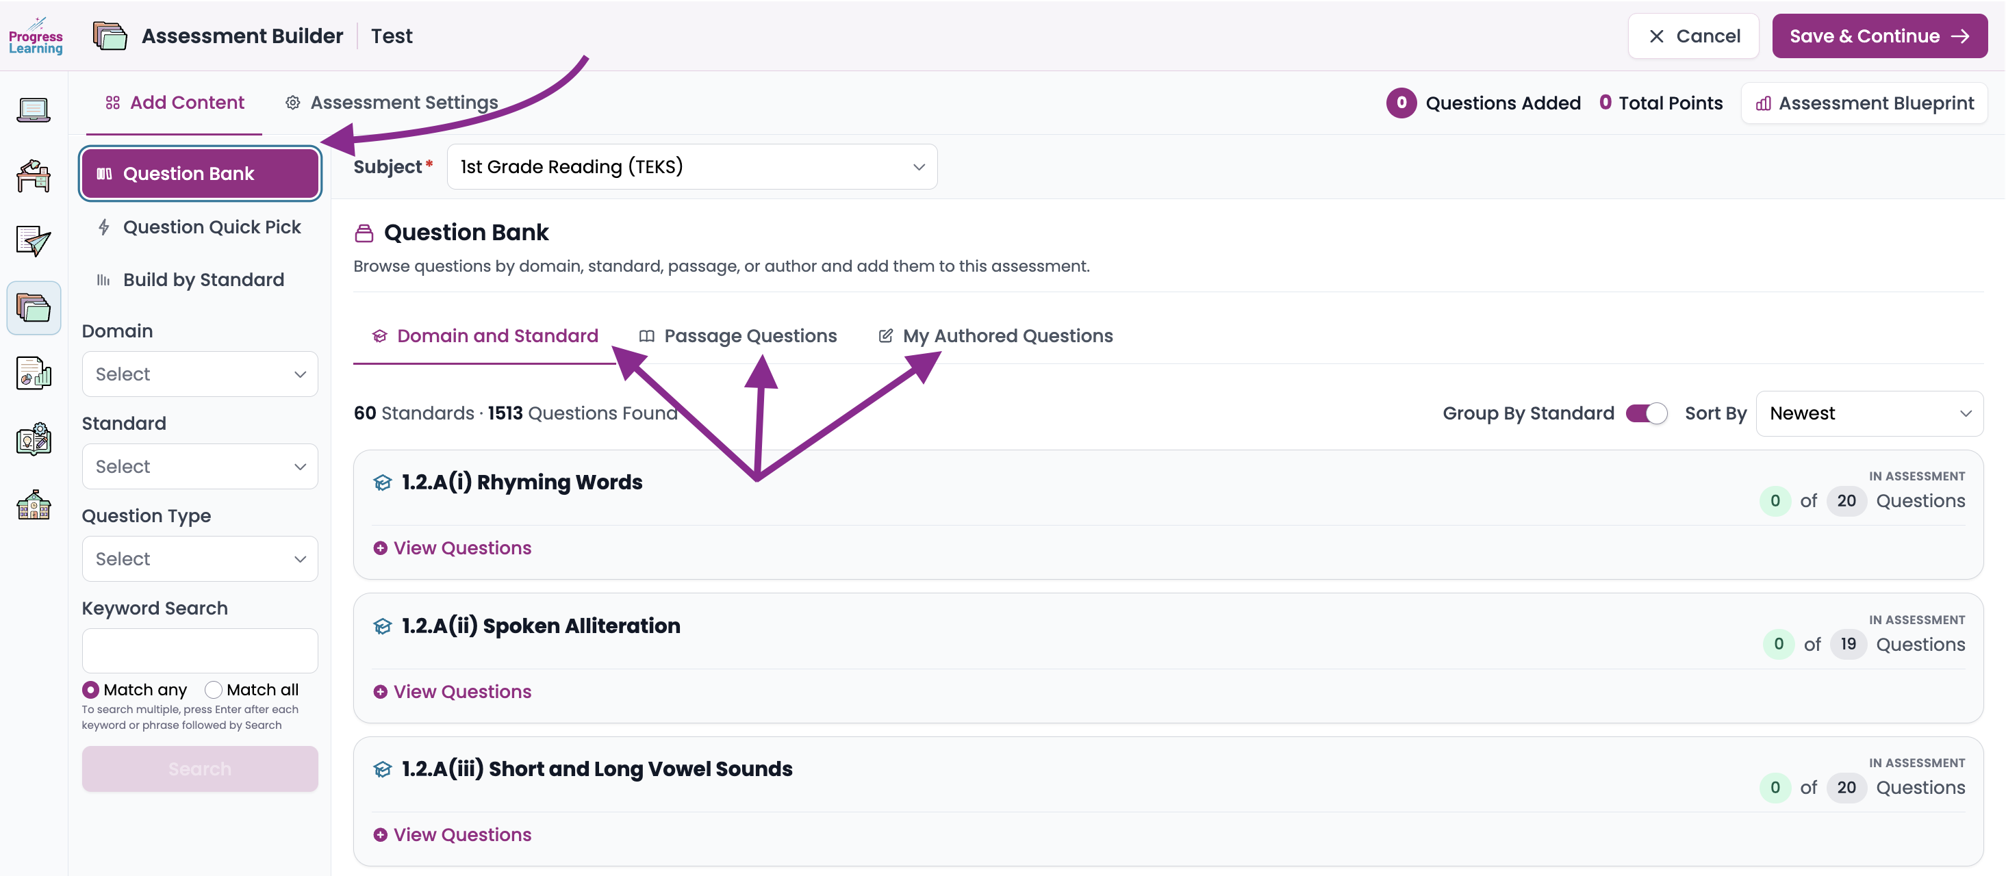Open the Sort By Newest dropdown

click(x=1869, y=413)
